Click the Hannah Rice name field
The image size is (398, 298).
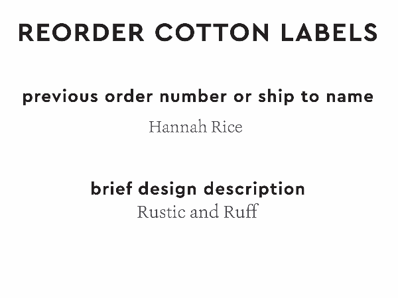[196, 126]
